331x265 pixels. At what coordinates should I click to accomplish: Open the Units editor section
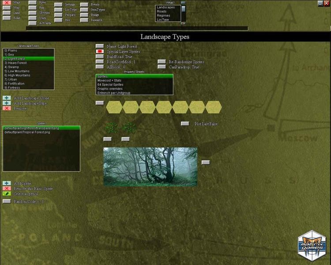coord(32,18)
